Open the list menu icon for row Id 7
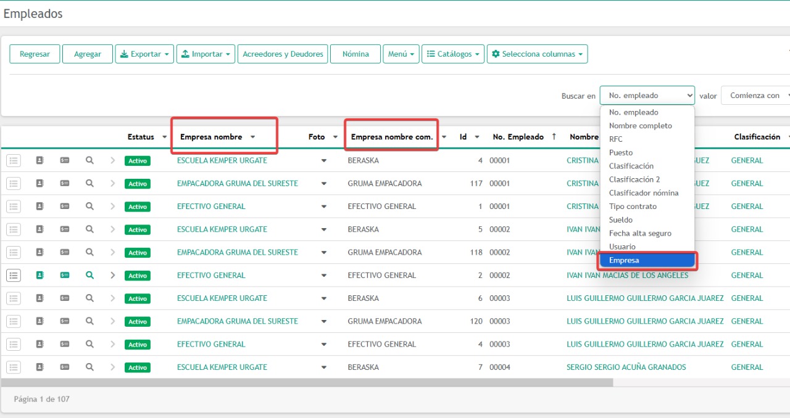The width and height of the screenshot is (790, 418). point(14,367)
